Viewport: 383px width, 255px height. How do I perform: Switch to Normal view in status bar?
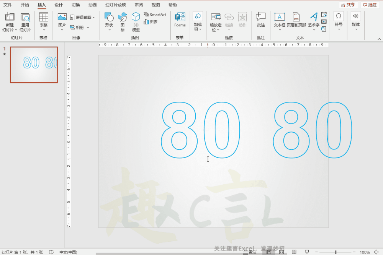click(x=269, y=252)
